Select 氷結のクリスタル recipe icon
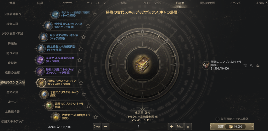 pyautogui.click(x=44, y=94)
